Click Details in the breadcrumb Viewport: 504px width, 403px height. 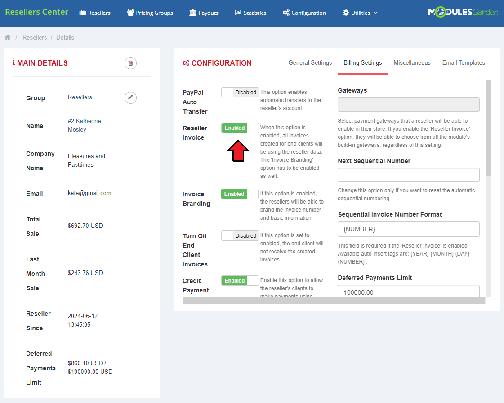65,38
